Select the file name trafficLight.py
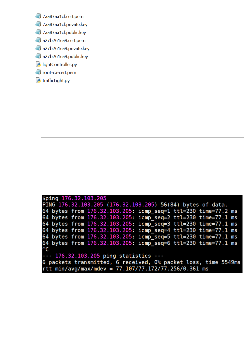This screenshot has height=338, width=244. click(56, 81)
